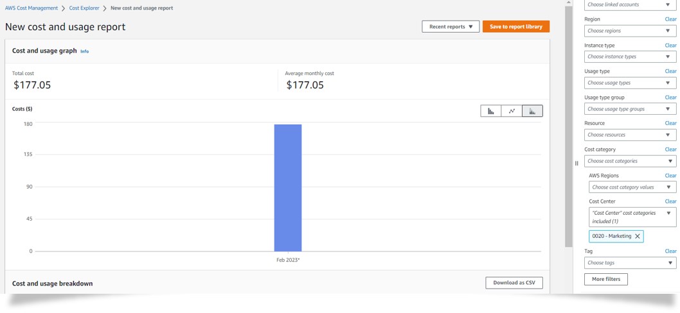Click the More filters button

click(606, 279)
